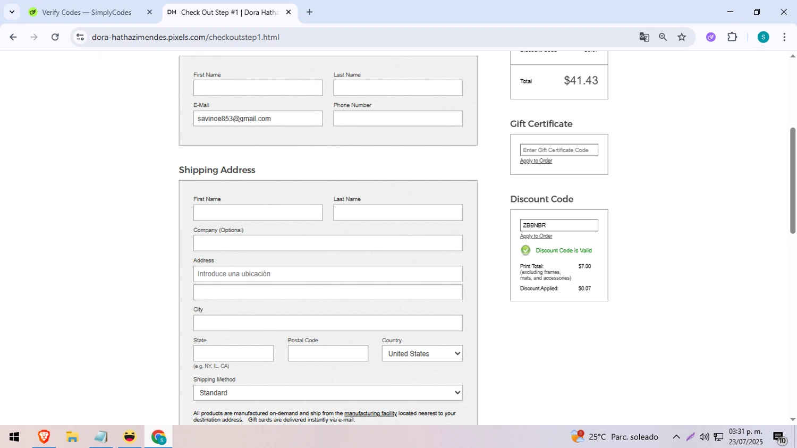Click the Postal Code field
Screen dimensions: 797x448
coord(328,353)
